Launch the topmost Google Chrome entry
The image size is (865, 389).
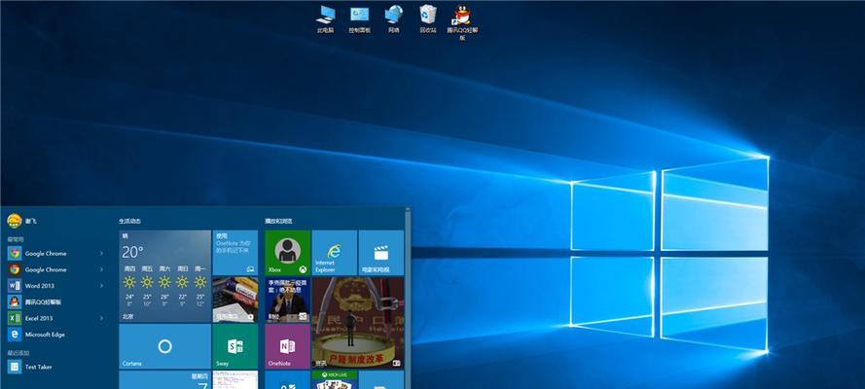pyautogui.click(x=55, y=254)
